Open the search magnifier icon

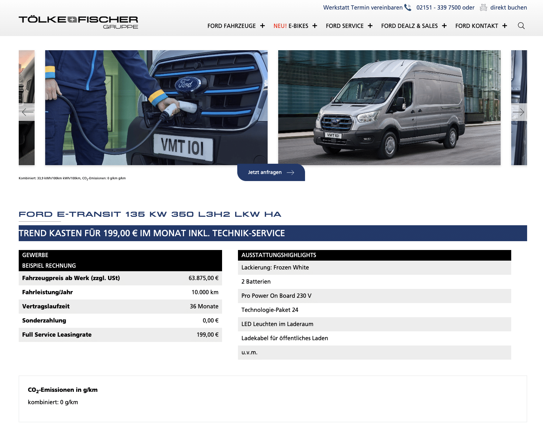[521, 26]
